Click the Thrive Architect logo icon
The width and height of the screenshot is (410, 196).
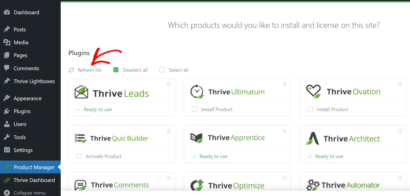click(x=313, y=138)
